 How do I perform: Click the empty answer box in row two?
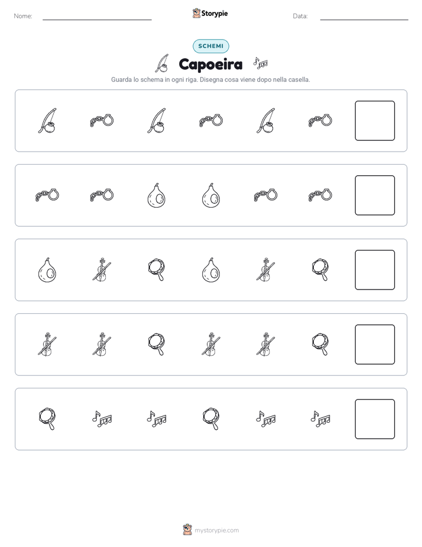click(375, 195)
